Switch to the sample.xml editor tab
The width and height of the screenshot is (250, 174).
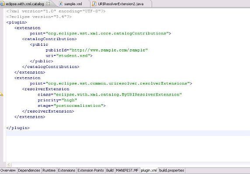point(73,4)
